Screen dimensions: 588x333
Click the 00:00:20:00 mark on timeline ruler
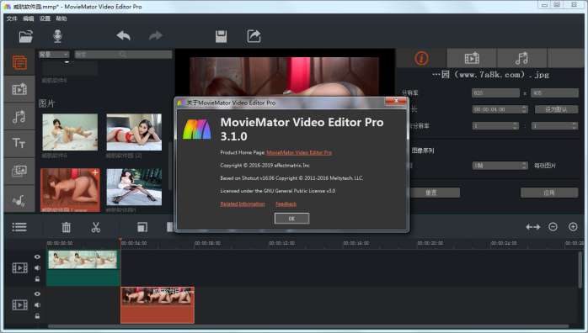430,243
